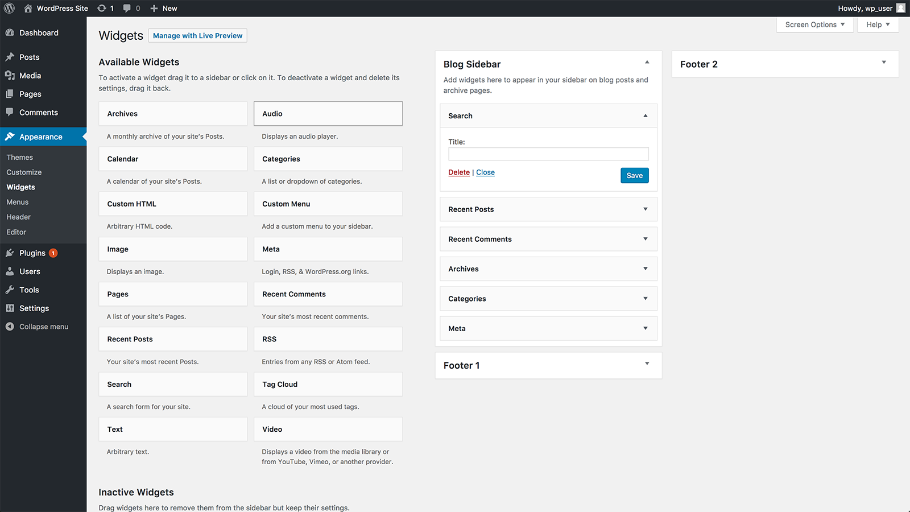Expand the Recent Posts widget in Blog Sidebar
Screen dimensions: 910x512
[x=645, y=209]
